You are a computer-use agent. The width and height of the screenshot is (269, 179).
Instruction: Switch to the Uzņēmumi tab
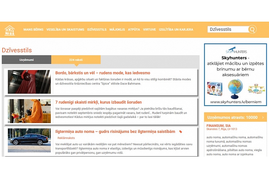pos(27,60)
